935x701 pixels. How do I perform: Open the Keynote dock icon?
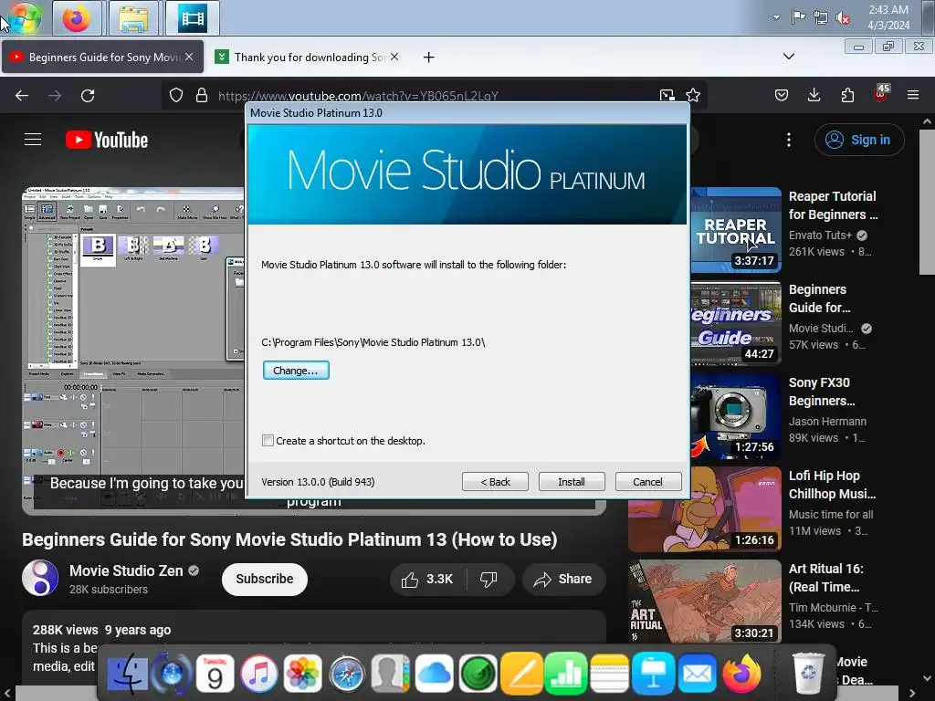click(653, 674)
